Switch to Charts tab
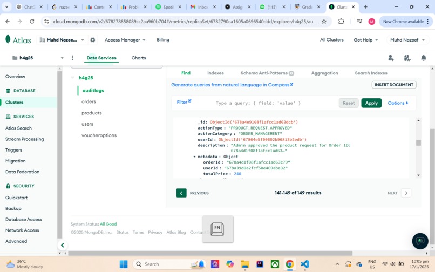This screenshot has height=272, width=435. tap(139, 58)
